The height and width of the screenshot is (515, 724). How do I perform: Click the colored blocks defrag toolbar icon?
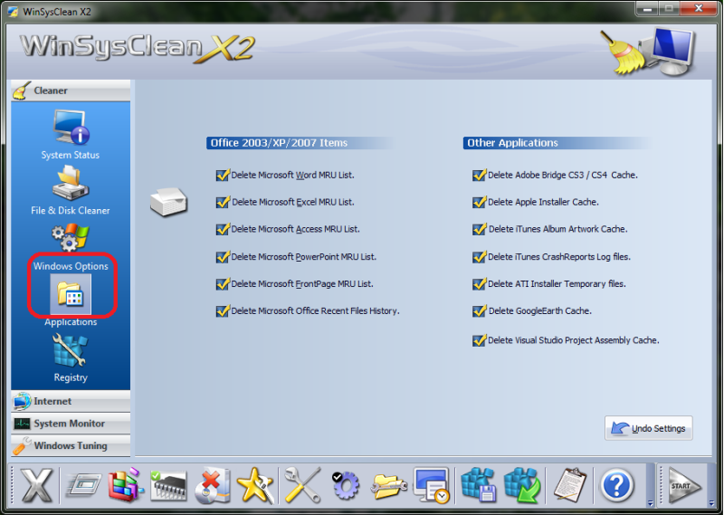click(125, 485)
